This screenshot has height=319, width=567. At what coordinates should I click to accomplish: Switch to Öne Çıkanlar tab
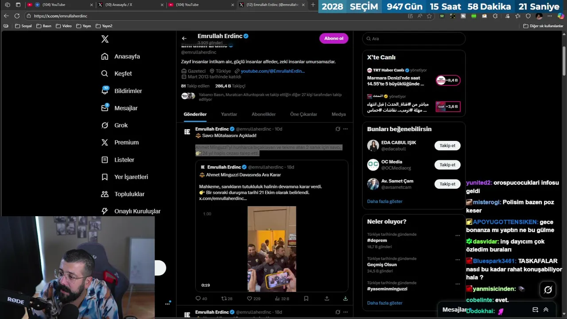click(303, 114)
